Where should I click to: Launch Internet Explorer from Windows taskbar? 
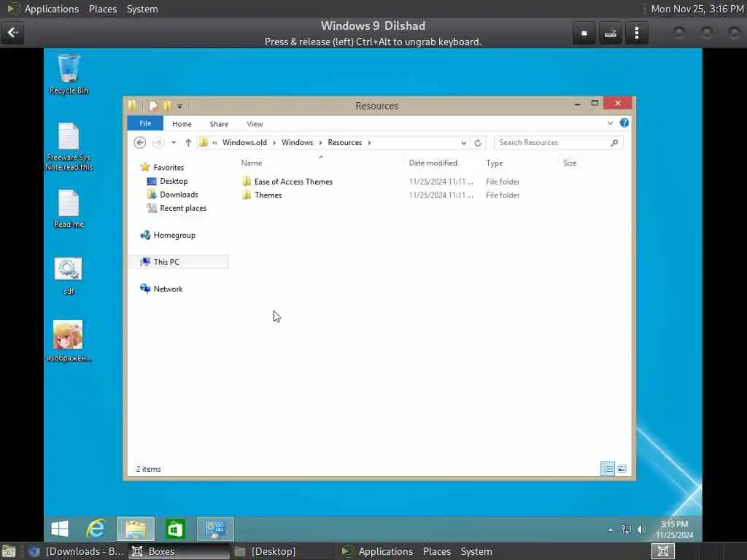96,529
